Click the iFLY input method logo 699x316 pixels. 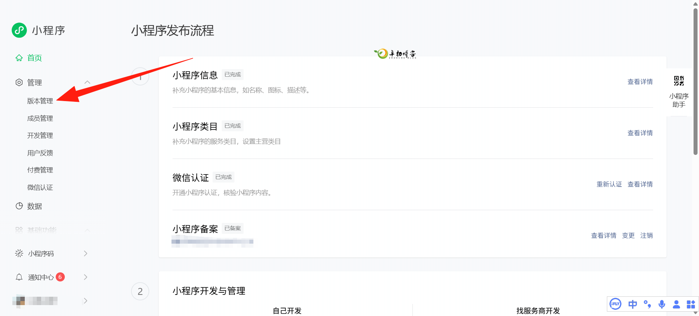(x=615, y=304)
